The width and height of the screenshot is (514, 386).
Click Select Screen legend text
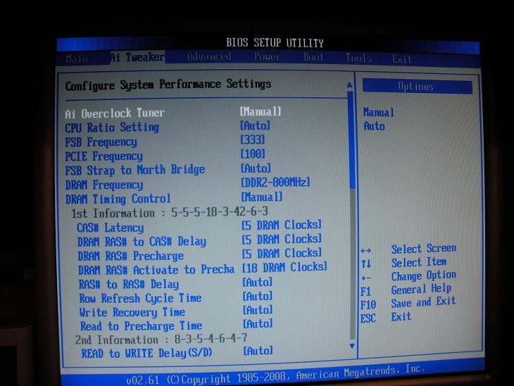click(x=424, y=249)
